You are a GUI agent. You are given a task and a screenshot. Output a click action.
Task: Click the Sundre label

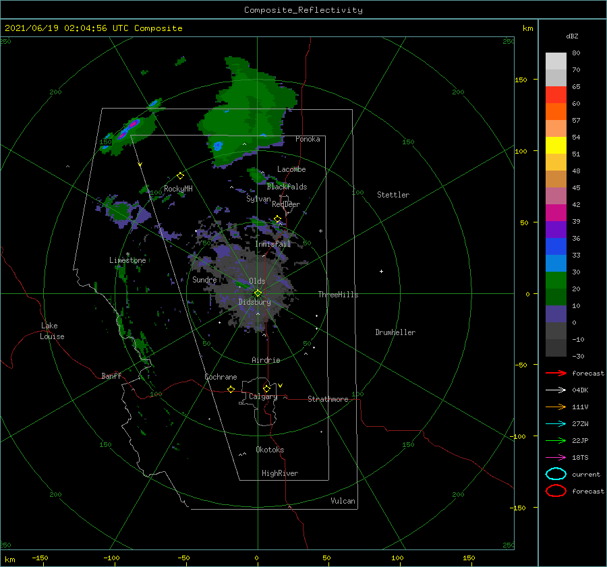[x=204, y=279]
